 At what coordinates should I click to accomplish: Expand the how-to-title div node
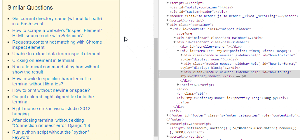tap(182, 55)
